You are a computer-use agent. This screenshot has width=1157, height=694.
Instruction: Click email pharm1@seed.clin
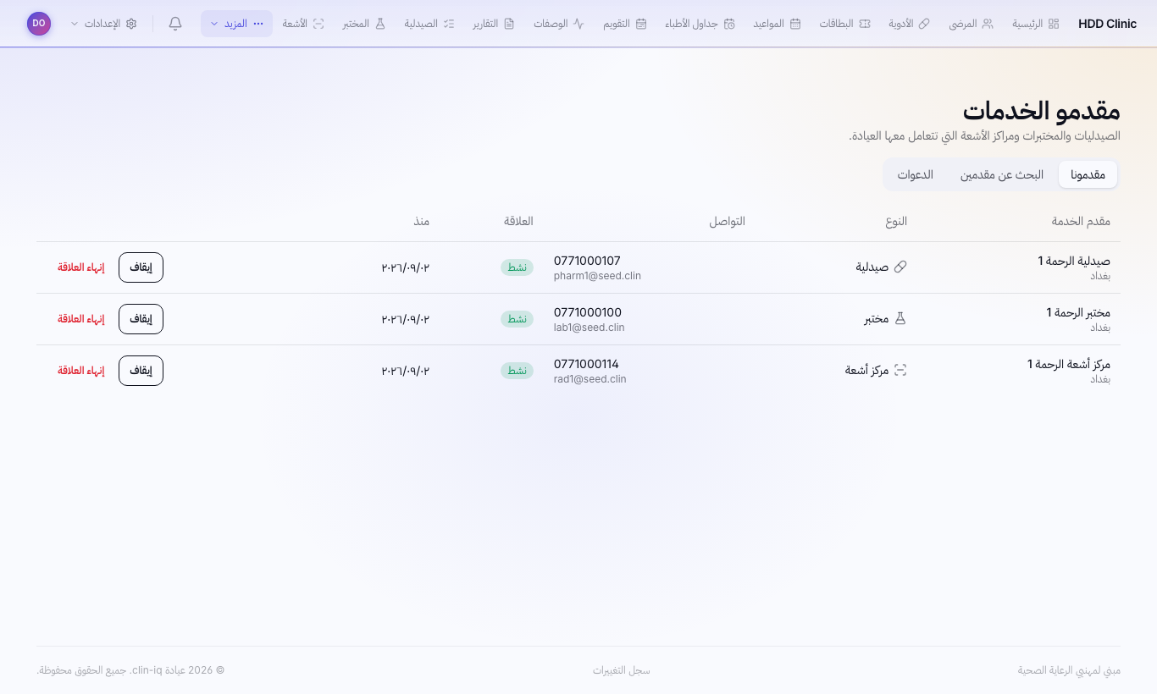(x=598, y=276)
